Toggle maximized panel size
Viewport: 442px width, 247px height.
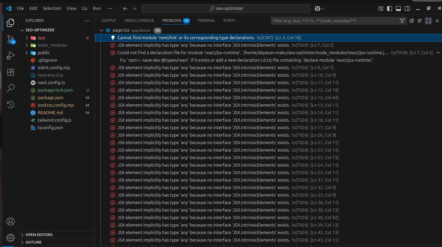[428, 21]
